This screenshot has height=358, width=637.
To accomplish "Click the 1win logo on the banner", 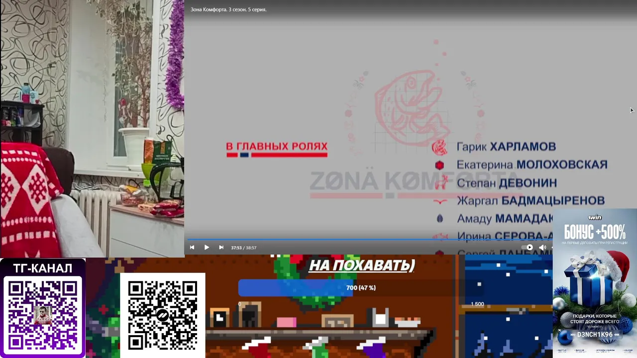I will click(x=595, y=217).
